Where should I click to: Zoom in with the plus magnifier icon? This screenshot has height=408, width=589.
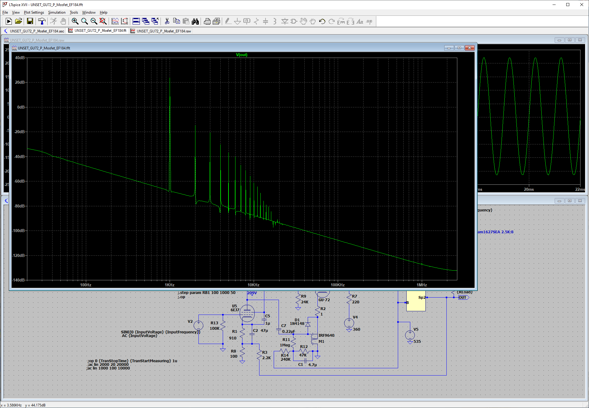[x=75, y=21]
